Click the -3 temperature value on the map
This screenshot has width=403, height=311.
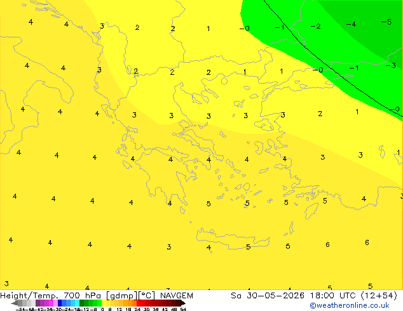391,65
